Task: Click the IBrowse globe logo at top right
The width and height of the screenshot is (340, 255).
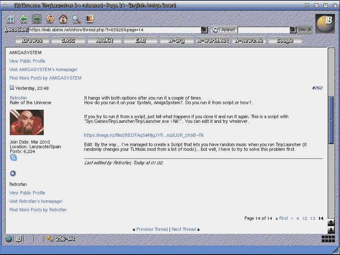Action: 325,24
